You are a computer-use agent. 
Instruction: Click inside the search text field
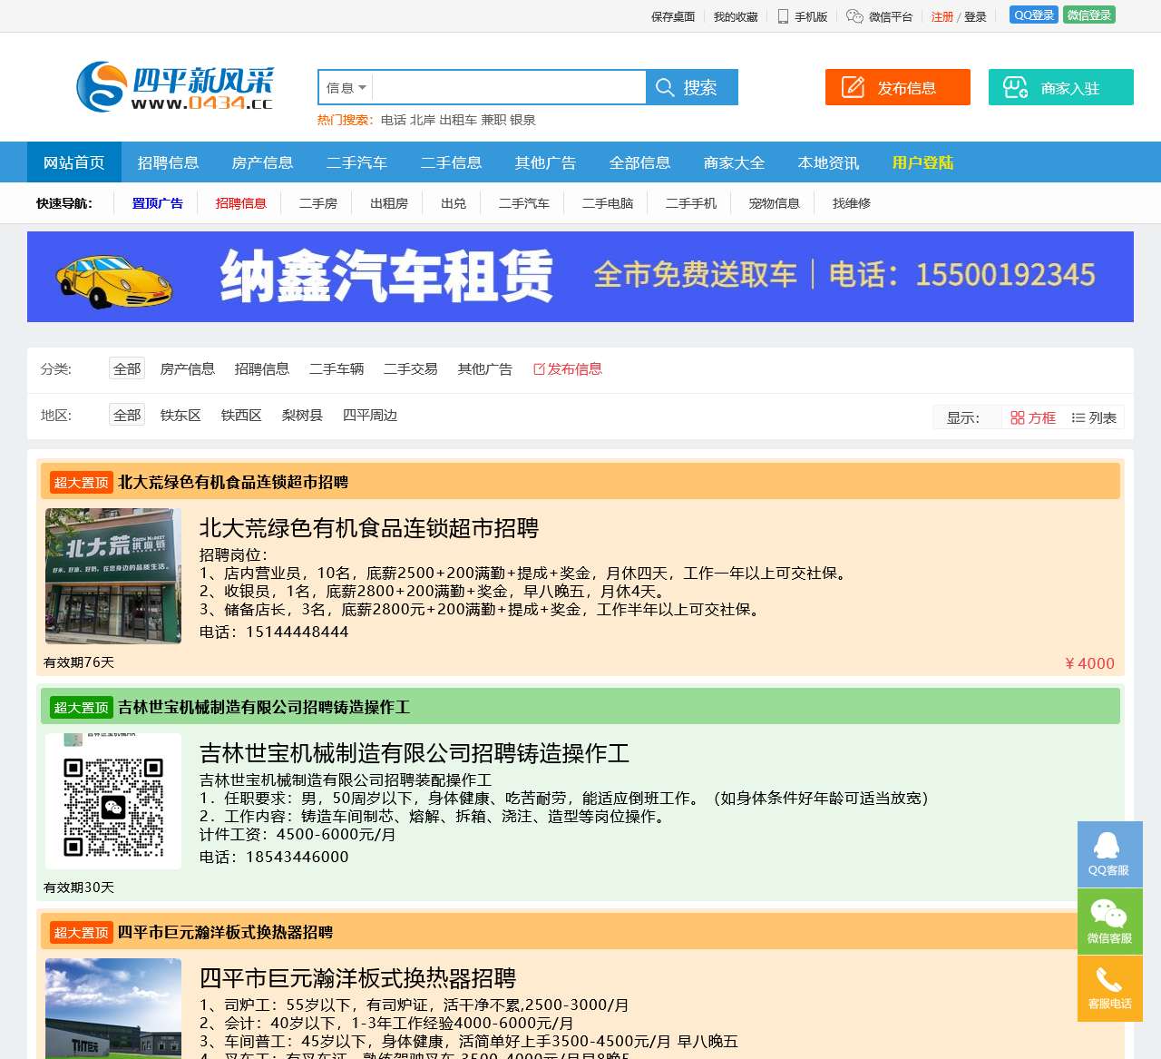tap(508, 88)
